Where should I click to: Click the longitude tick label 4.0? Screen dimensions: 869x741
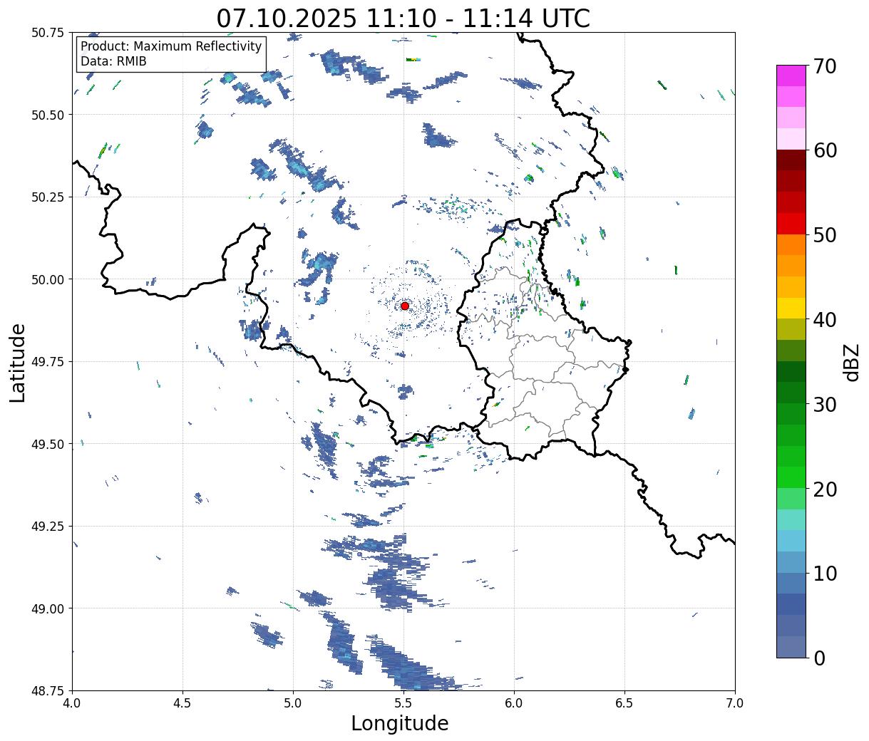pyautogui.click(x=72, y=703)
